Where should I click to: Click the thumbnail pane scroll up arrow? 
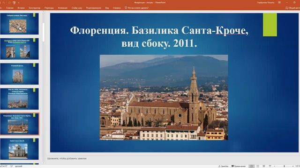(44, 12)
